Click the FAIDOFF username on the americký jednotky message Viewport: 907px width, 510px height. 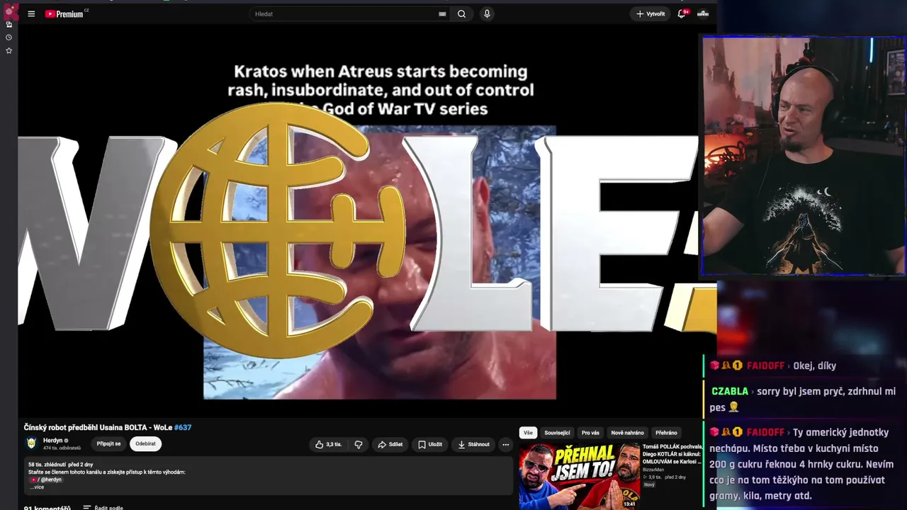click(x=765, y=432)
